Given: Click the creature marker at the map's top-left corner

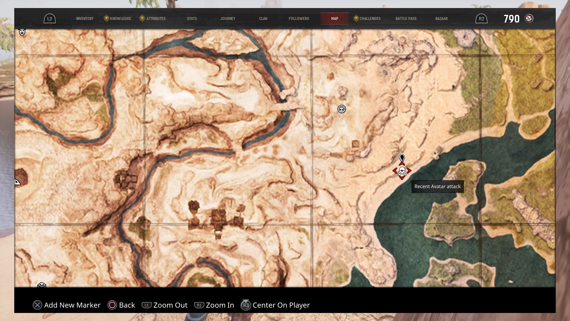Looking at the screenshot, I should 22,32.
